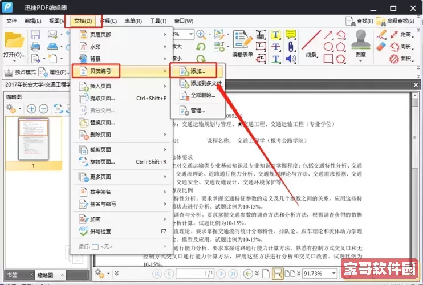Open the 文件 menu
Screen dimensions: 423x285
click(x=11, y=21)
